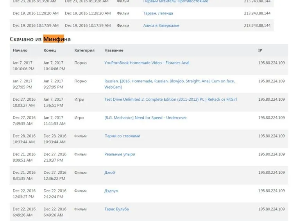297x221 pixels.
Task: Click the Парни со стволами link
Action: tap(122, 136)
